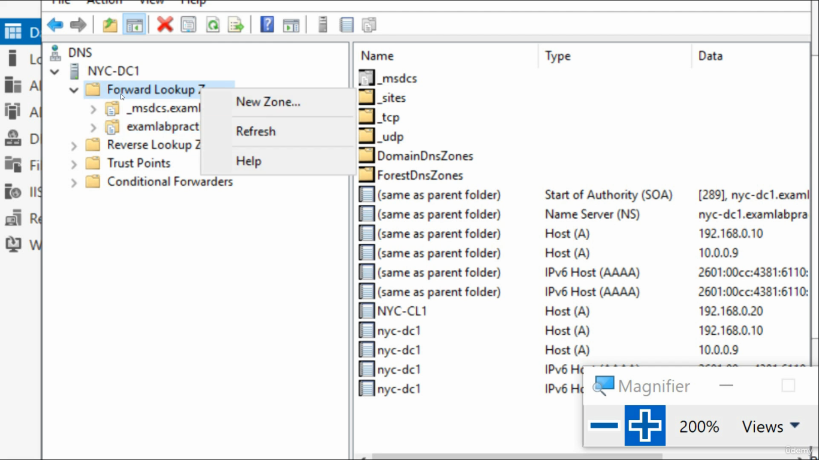Choose Refresh from the context menu
The image size is (819, 460).
(256, 131)
